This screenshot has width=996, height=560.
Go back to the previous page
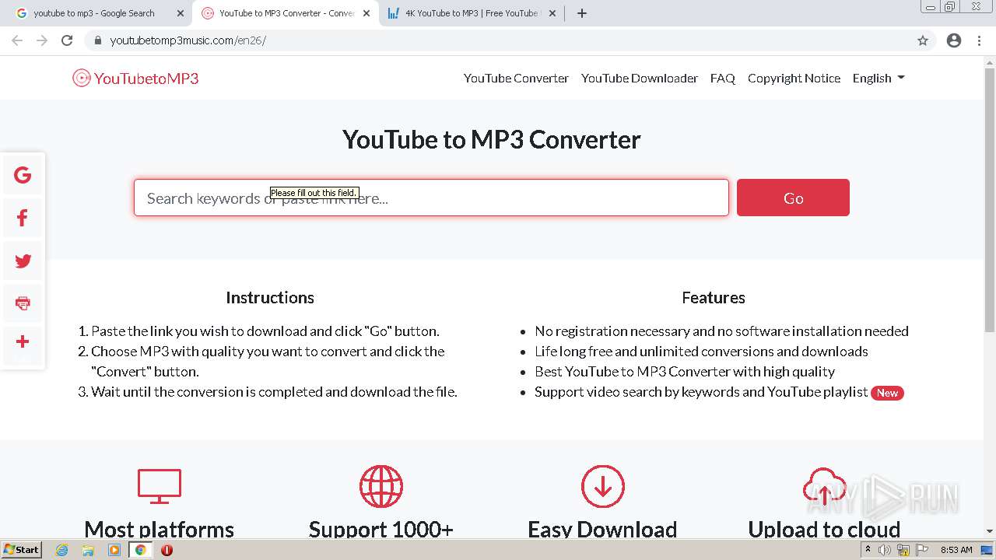pyautogui.click(x=17, y=40)
